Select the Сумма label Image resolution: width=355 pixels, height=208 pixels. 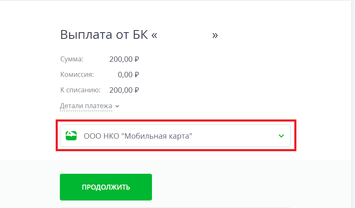tap(72, 59)
